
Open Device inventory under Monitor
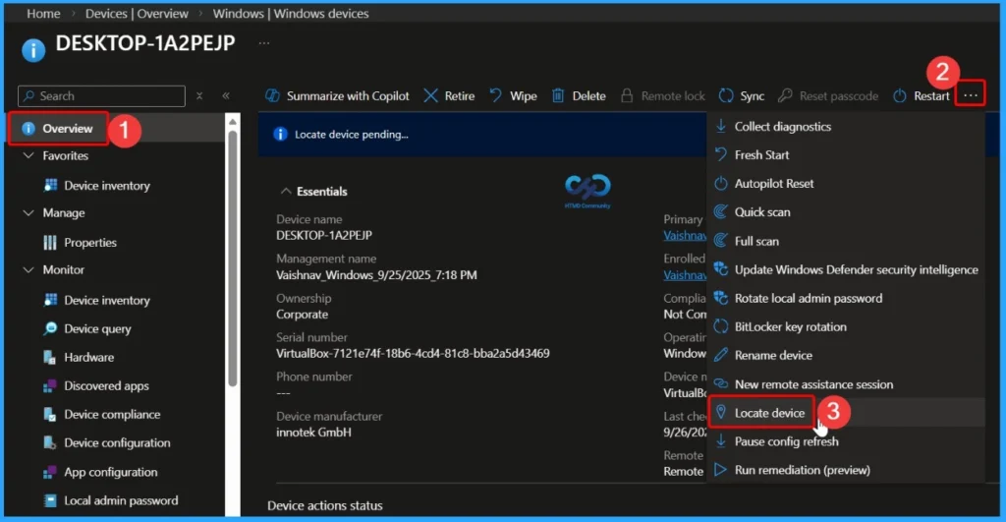106,300
